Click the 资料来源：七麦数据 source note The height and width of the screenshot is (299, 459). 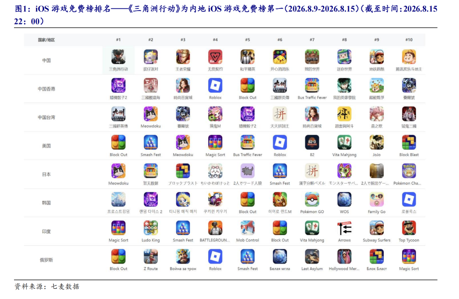tap(47, 286)
